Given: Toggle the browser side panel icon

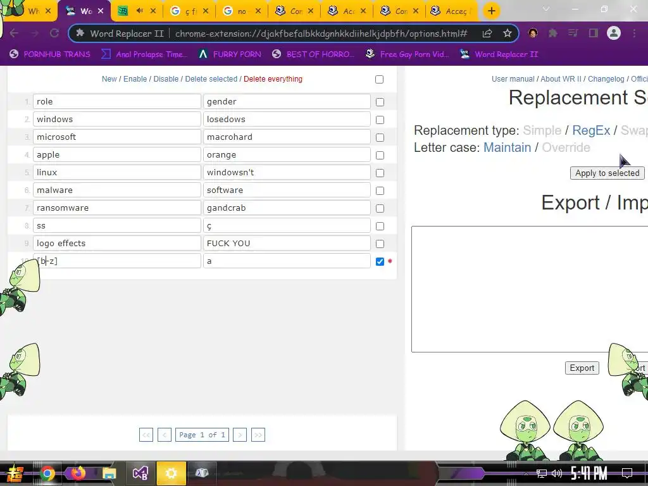Looking at the screenshot, I should pyautogui.click(x=594, y=33).
